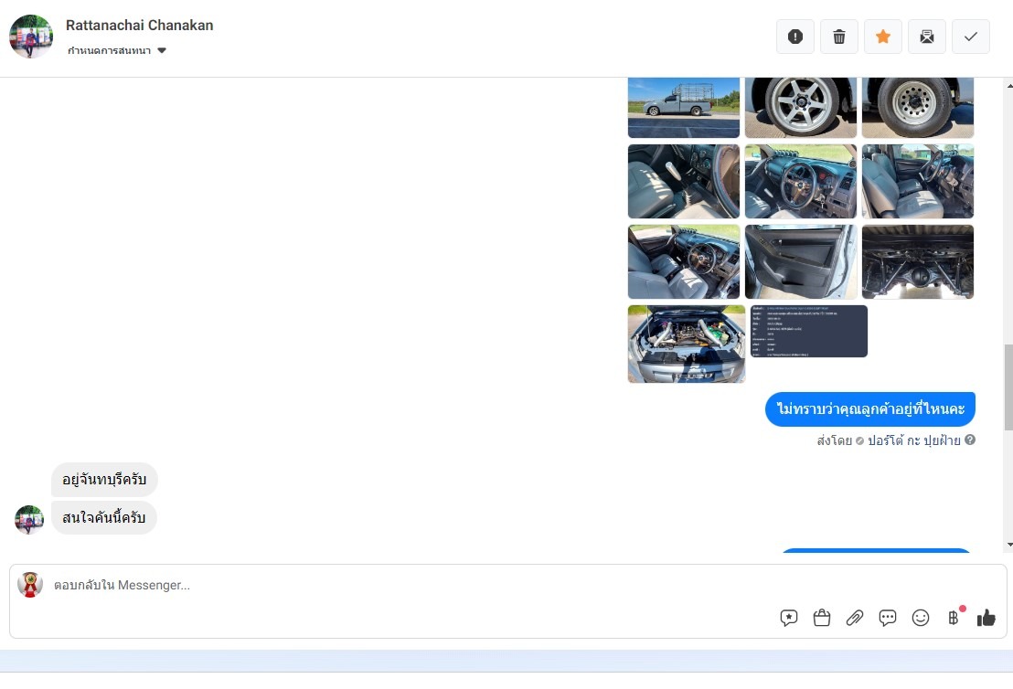The image size is (1013, 689).
Task: Open the dark vehicle details screenshot
Action: tap(809, 332)
